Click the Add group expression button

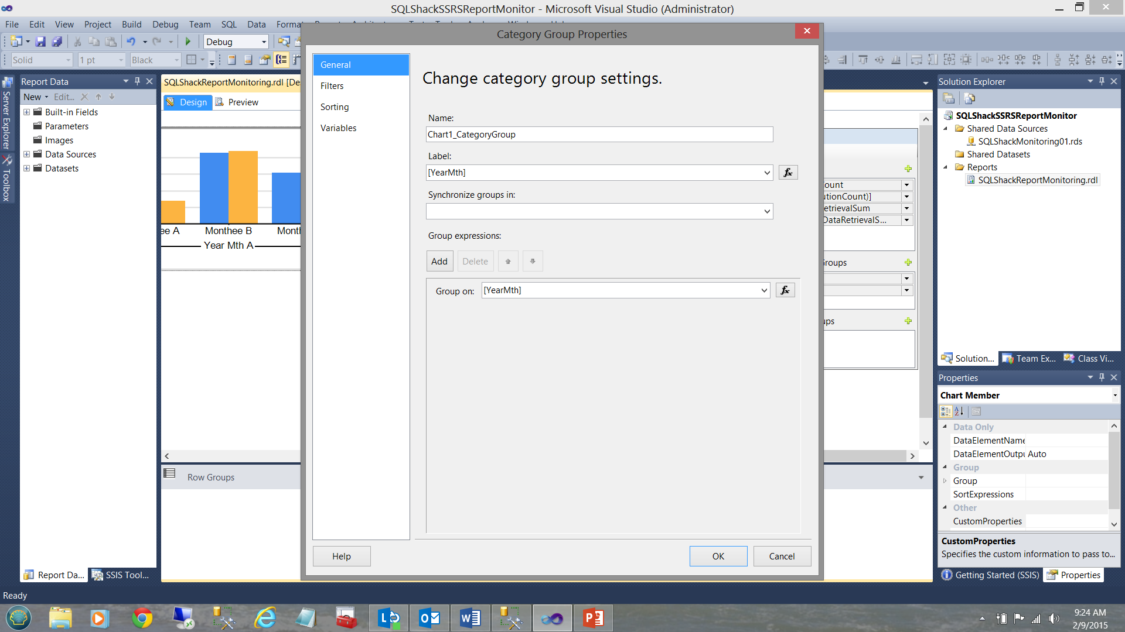[x=439, y=262]
